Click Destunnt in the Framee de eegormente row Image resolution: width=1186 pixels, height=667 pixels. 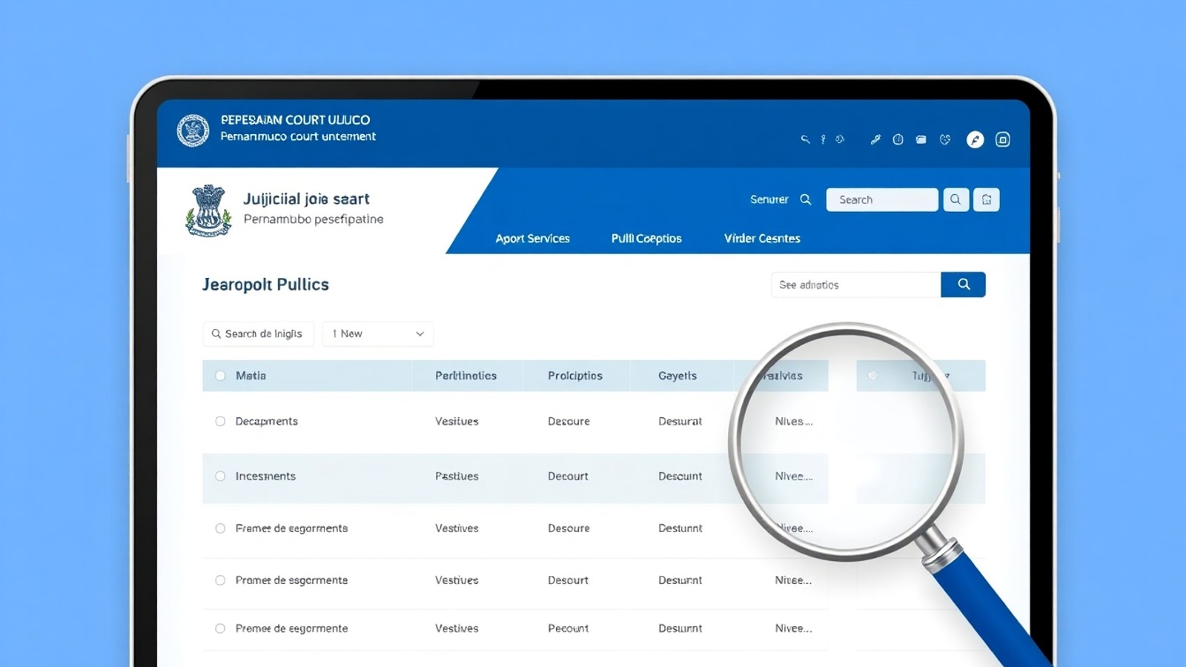point(680,528)
